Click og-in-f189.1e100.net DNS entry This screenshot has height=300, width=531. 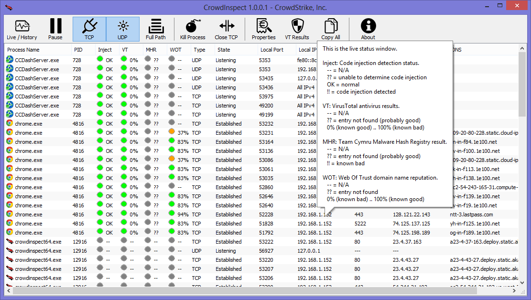coord(475,233)
